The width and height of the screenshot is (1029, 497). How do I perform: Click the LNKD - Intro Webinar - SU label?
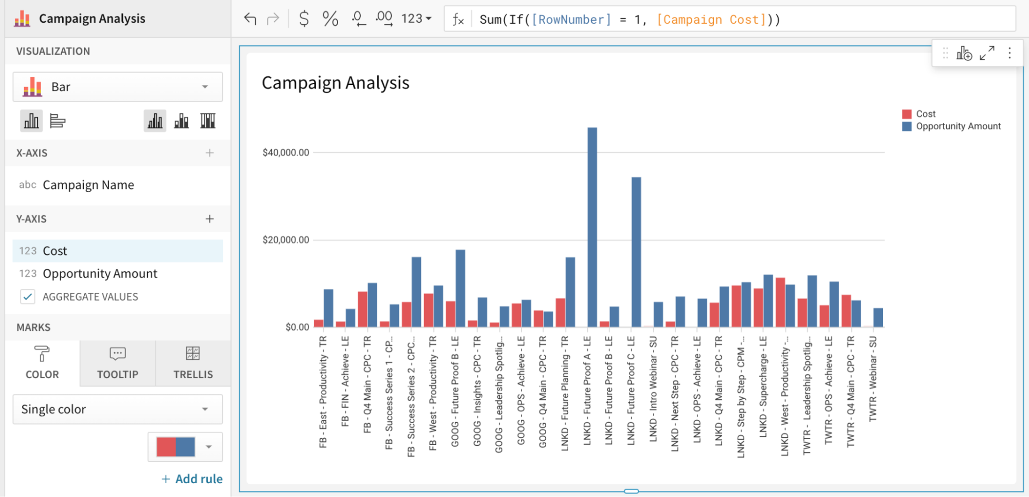(653, 389)
